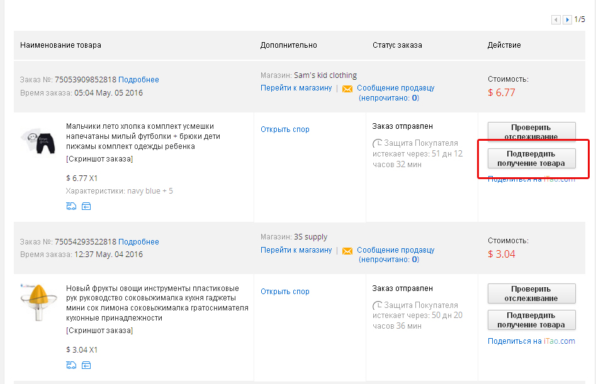Click the card icon under the juicer item
Image resolution: width=596 pixels, height=384 pixels.
(86, 366)
